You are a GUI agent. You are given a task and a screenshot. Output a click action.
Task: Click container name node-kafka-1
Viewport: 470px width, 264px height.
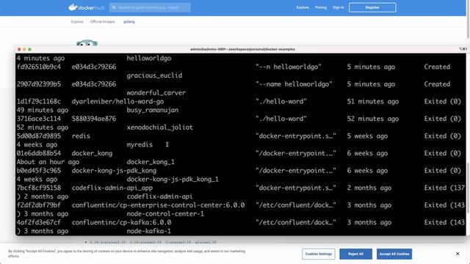point(148,231)
